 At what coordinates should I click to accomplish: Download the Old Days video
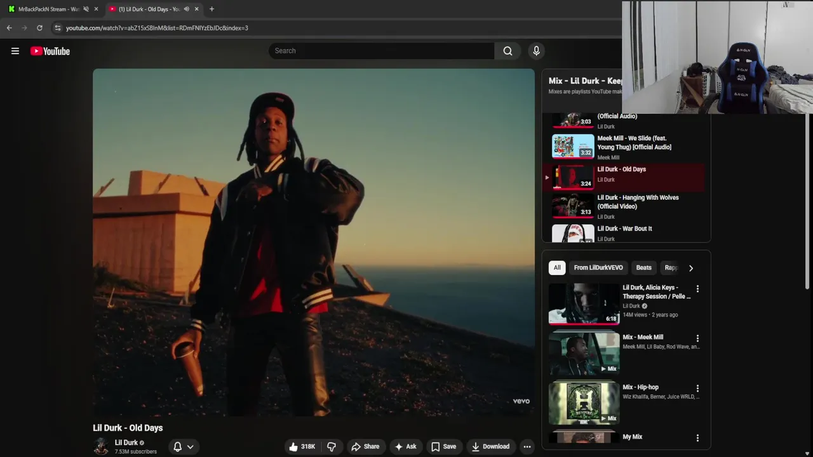point(490,447)
